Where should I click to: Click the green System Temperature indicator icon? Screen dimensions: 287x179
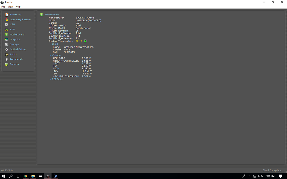(x=85, y=41)
